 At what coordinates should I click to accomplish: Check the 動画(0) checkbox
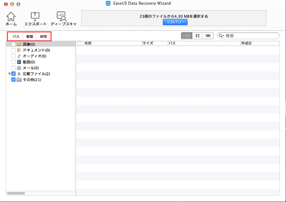click(x=13, y=62)
